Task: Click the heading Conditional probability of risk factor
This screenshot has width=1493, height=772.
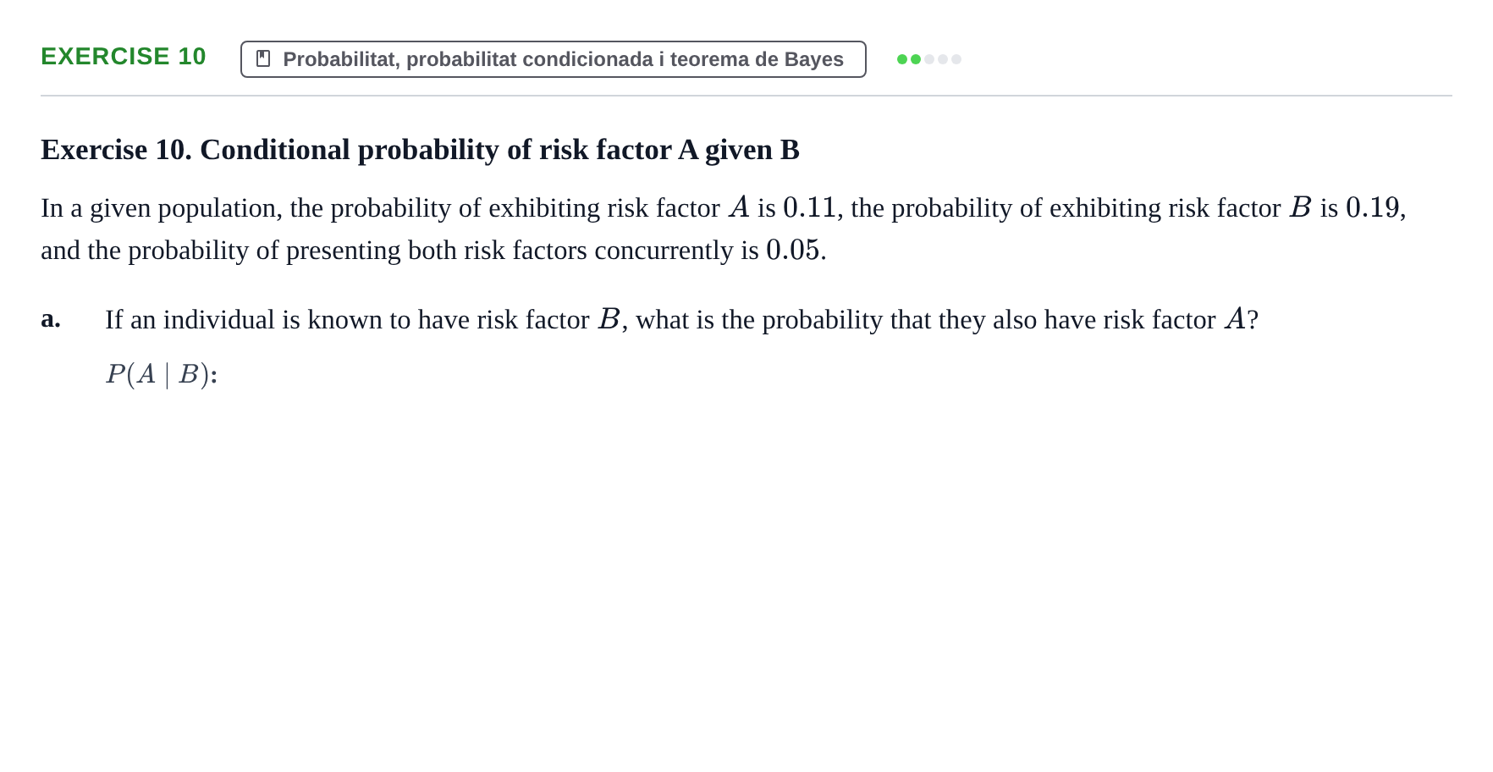Action: point(435,150)
